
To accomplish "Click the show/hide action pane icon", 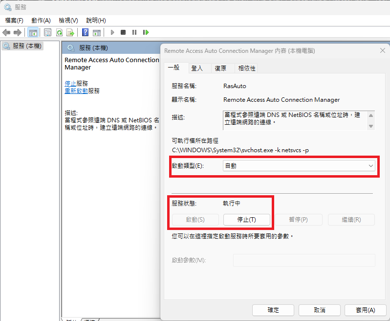I will click(97, 32).
